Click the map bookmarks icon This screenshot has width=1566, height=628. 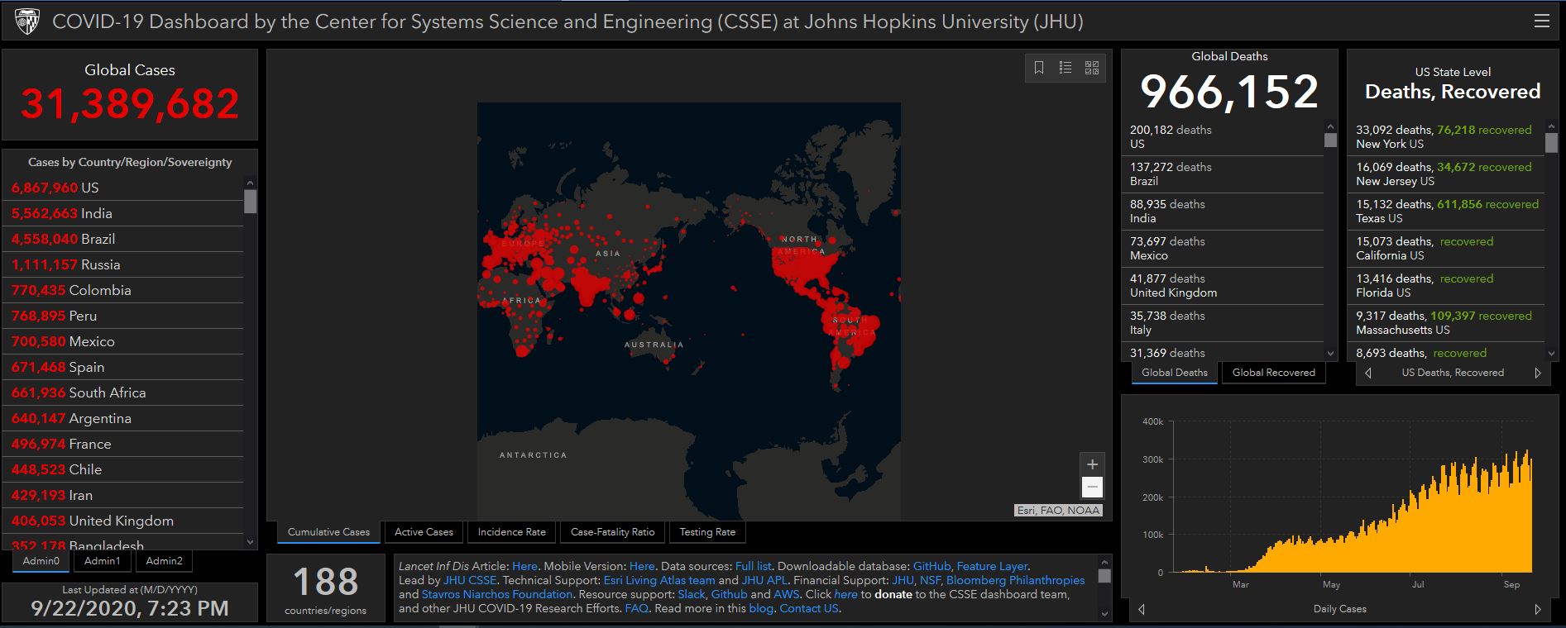tap(1039, 68)
